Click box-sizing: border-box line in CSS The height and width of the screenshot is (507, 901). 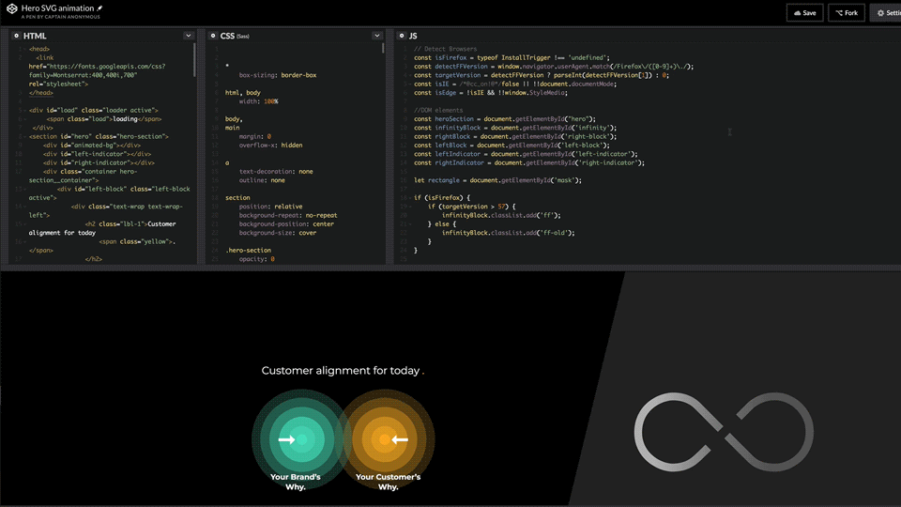click(278, 75)
